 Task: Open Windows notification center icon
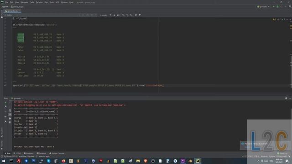(287, 161)
